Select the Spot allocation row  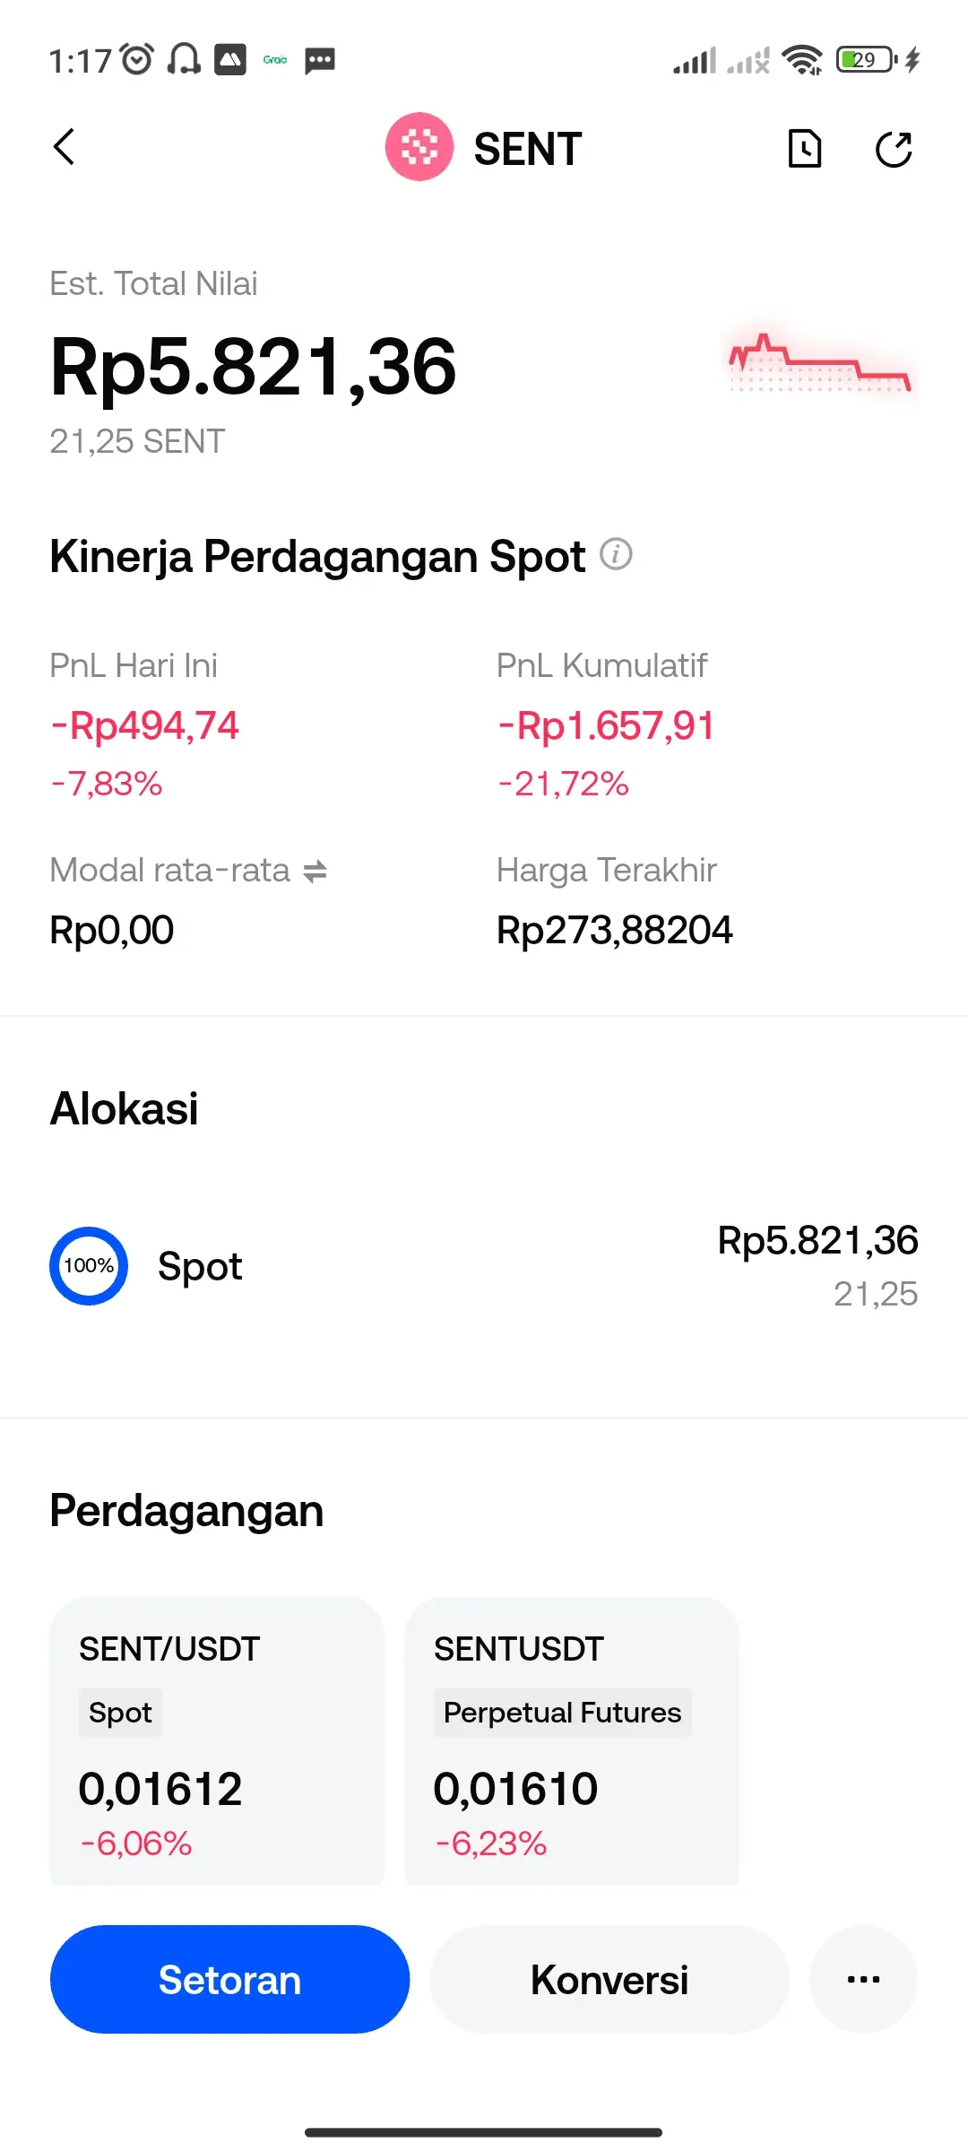pyautogui.click(x=484, y=1265)
